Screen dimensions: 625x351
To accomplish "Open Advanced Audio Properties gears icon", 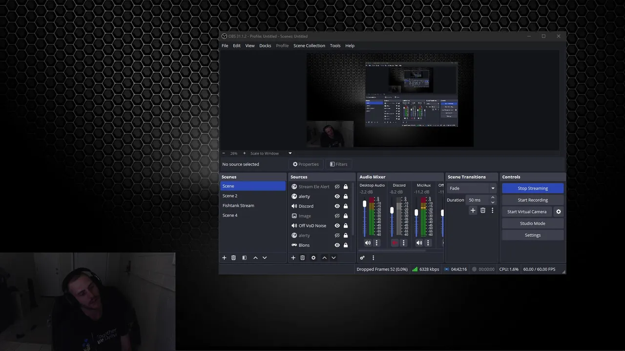I will click(362, 258).
